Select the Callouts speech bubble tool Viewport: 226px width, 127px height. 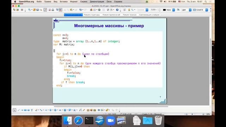point(70,110)
